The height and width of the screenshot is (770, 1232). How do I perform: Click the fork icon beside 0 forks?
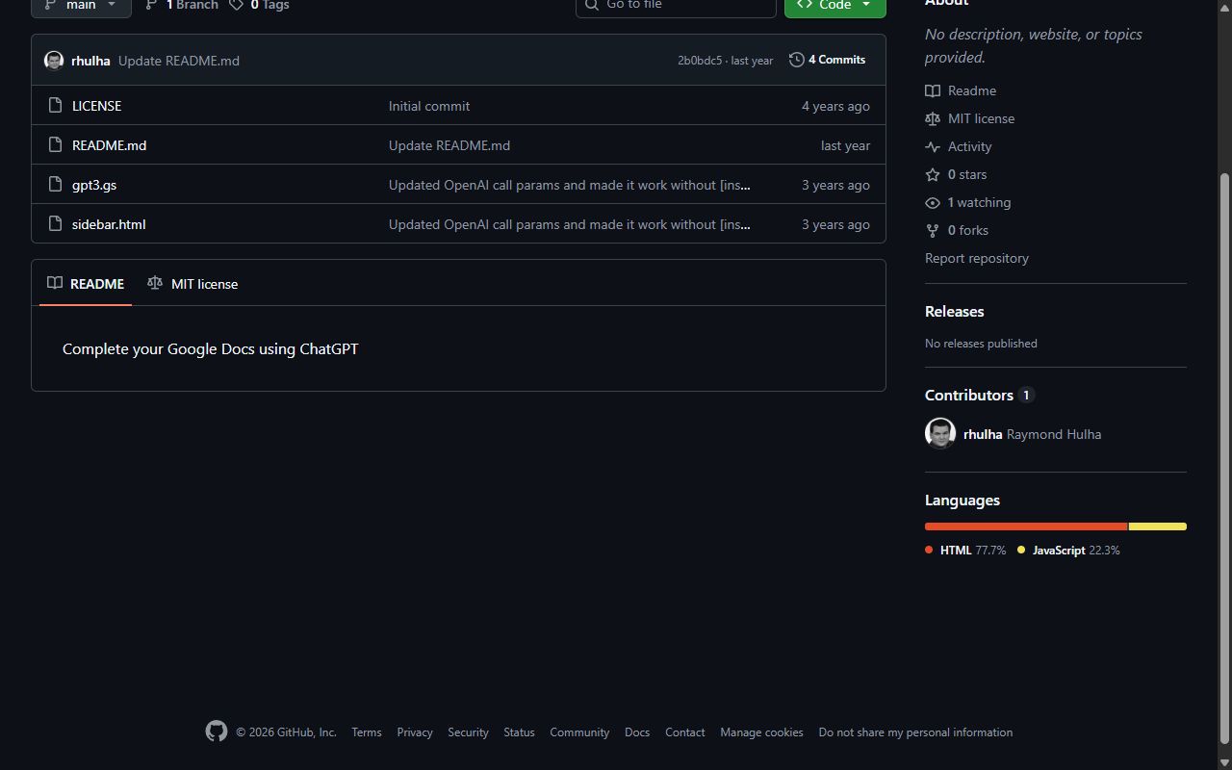pyautogui.click(x=933, y=230)
